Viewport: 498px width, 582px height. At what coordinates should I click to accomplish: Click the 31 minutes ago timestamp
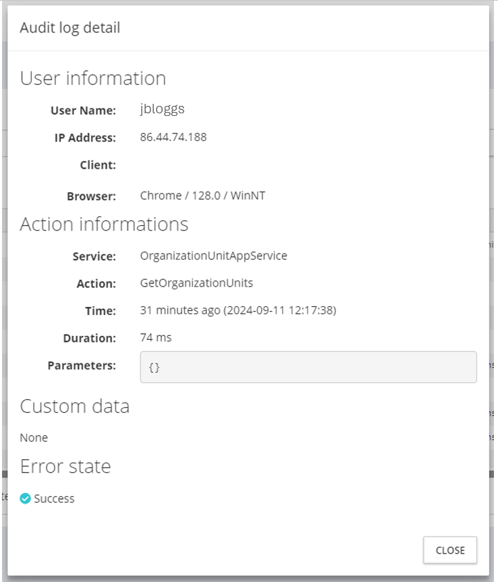(x=238, y=311)
